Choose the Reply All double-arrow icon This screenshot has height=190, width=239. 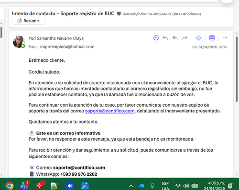(x=175, y=38)
